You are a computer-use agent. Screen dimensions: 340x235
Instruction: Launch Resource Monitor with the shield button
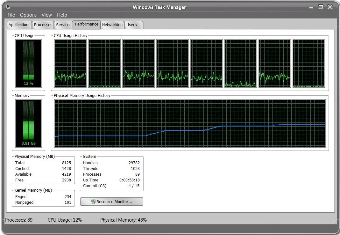click(112, 202)
